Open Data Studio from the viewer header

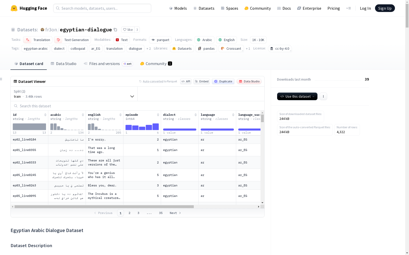tap(249, 81)
